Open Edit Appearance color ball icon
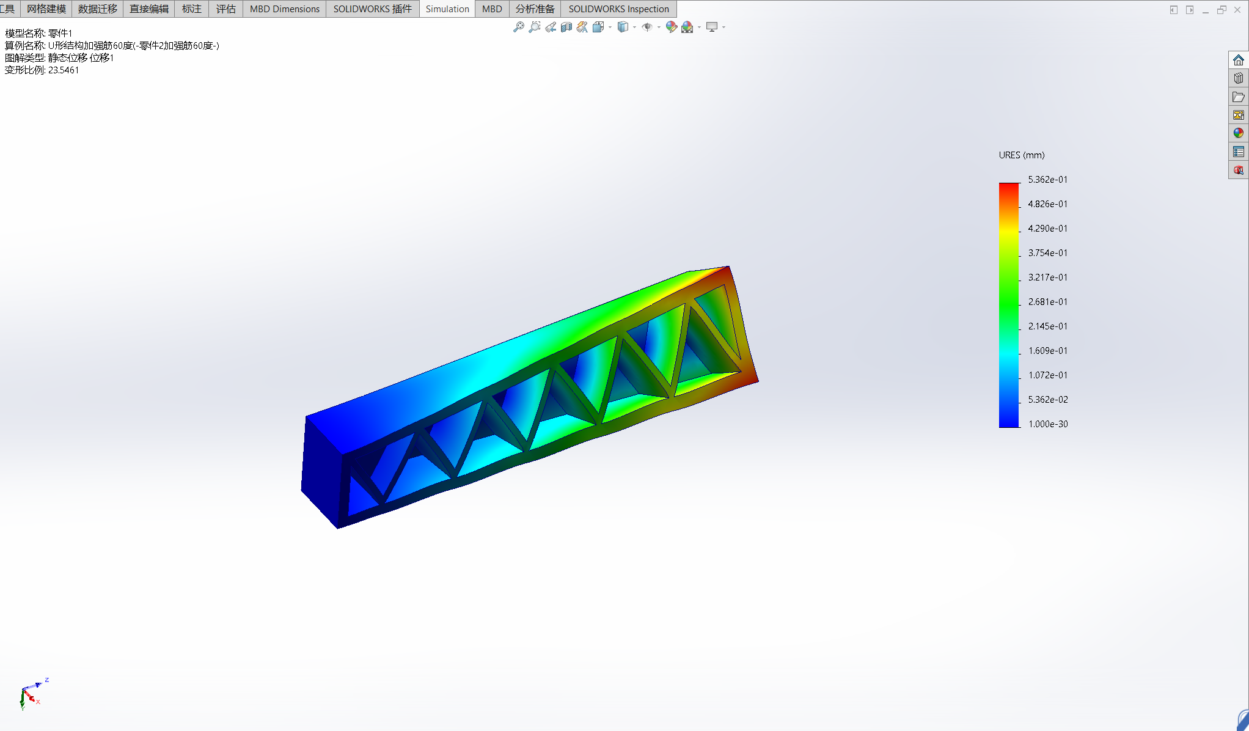The height and width of the screenshot is (731, 1249). click(671, 27)
